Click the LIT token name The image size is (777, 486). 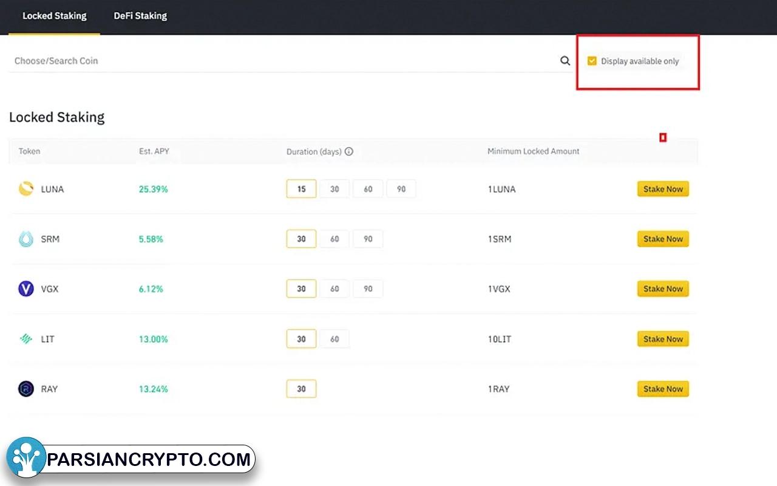[x=47, y=339]
